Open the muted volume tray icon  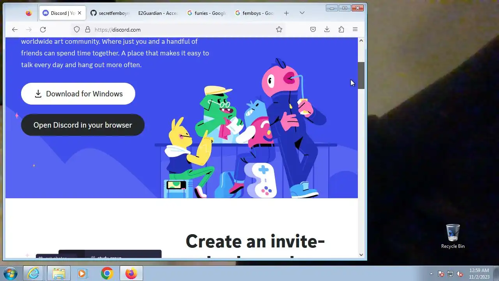(x=460, y=274)
